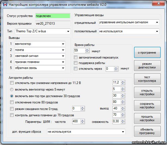Toggle the 'поддержка работы' checkbox
The image size is (167, 145).
(75, 63)
